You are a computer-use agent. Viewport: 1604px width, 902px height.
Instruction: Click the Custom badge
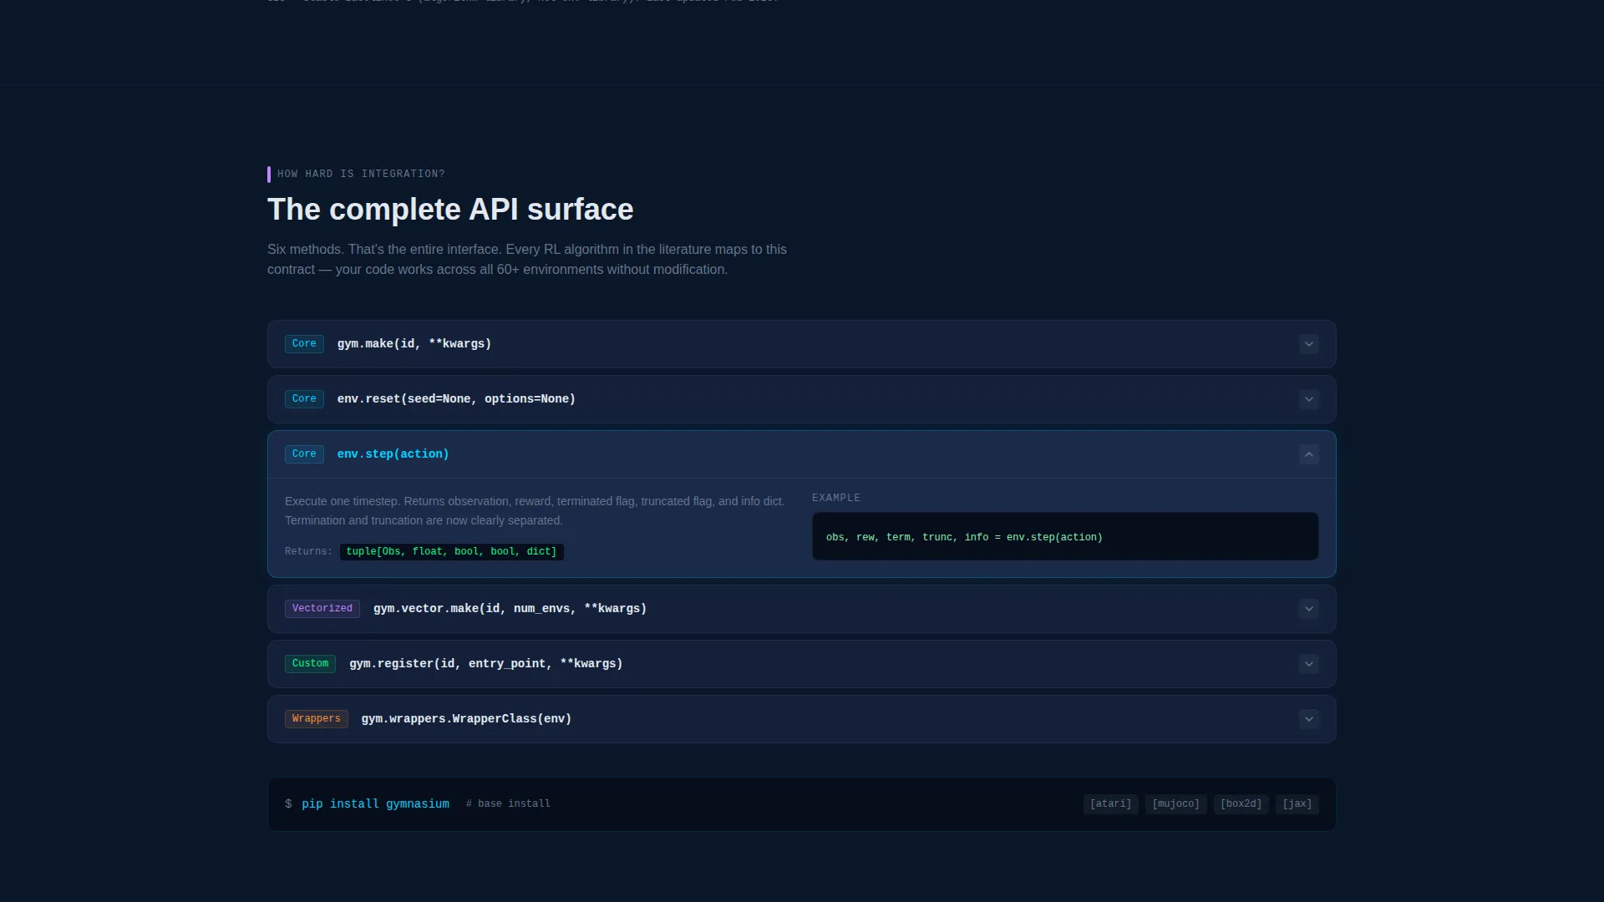click(x=310, y=664)
